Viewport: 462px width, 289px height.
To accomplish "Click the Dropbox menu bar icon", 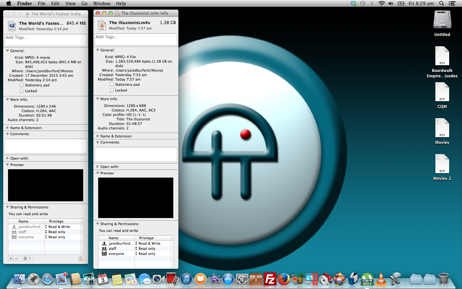I will [353, 4].
